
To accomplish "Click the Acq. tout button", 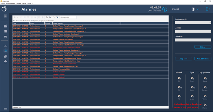I will (x=183, y=59).
